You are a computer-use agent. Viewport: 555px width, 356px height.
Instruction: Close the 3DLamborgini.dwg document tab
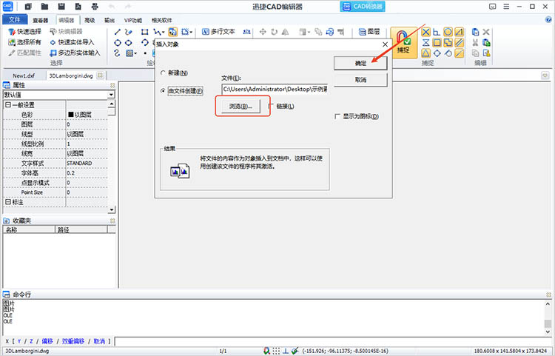(x=100, y=75)
